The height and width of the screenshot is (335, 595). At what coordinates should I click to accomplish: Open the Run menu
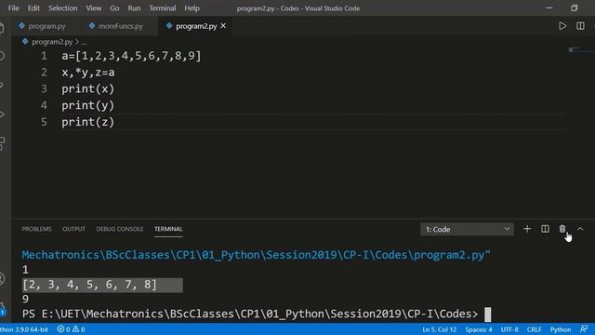point(134,8)
